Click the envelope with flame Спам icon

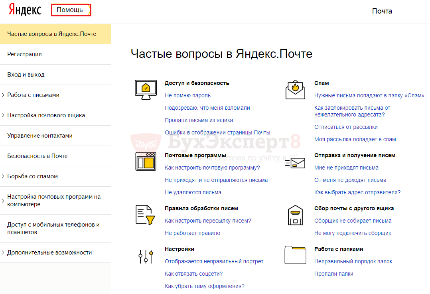(295, 89)
